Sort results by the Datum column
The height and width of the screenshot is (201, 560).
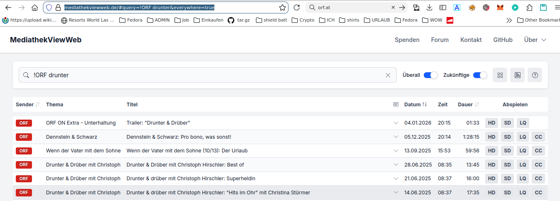coord(415,105)
